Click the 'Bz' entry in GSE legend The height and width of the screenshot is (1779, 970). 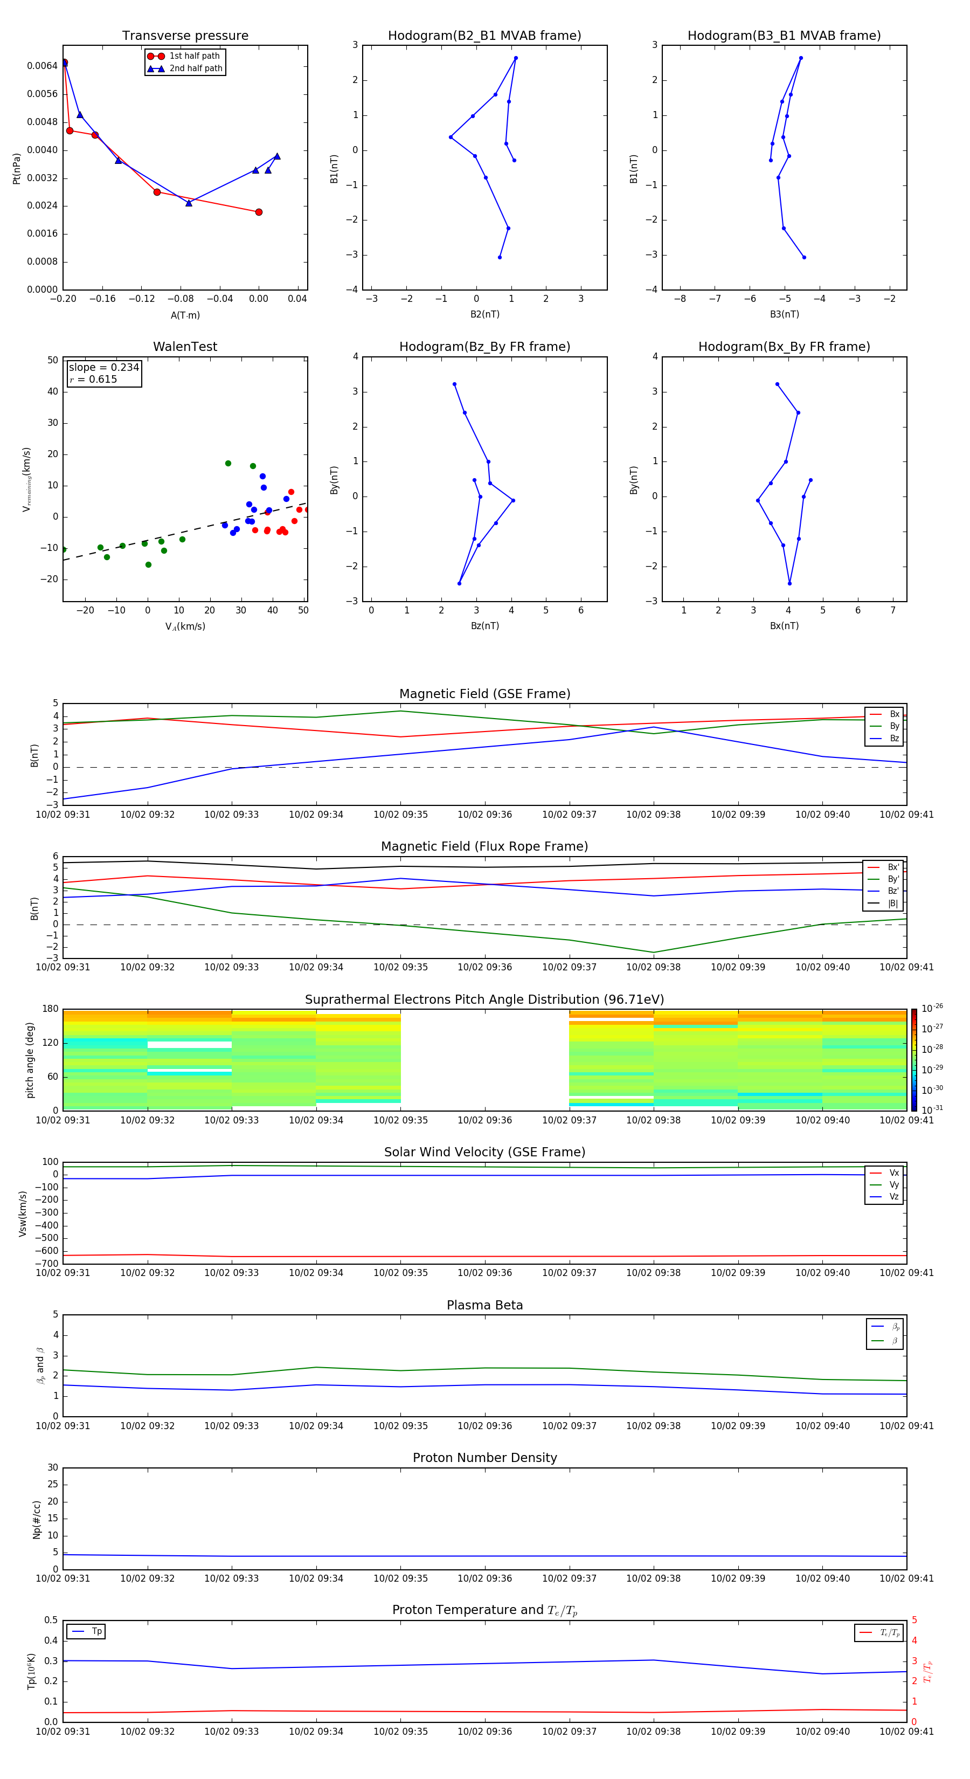(885, 739)
